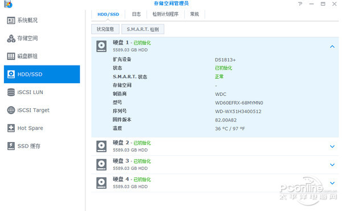Maximize the Storage Manager window

click(323, 4)
